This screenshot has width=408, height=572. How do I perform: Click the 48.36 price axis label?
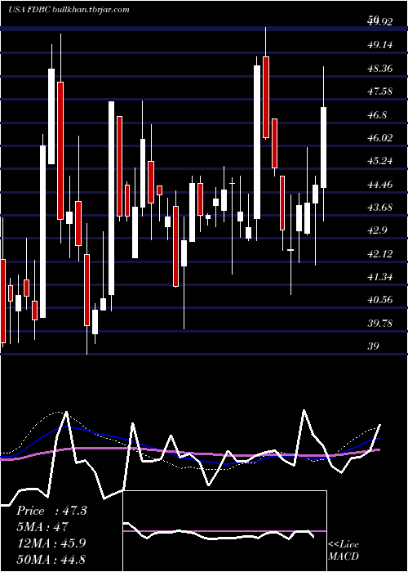click(380, 69)
